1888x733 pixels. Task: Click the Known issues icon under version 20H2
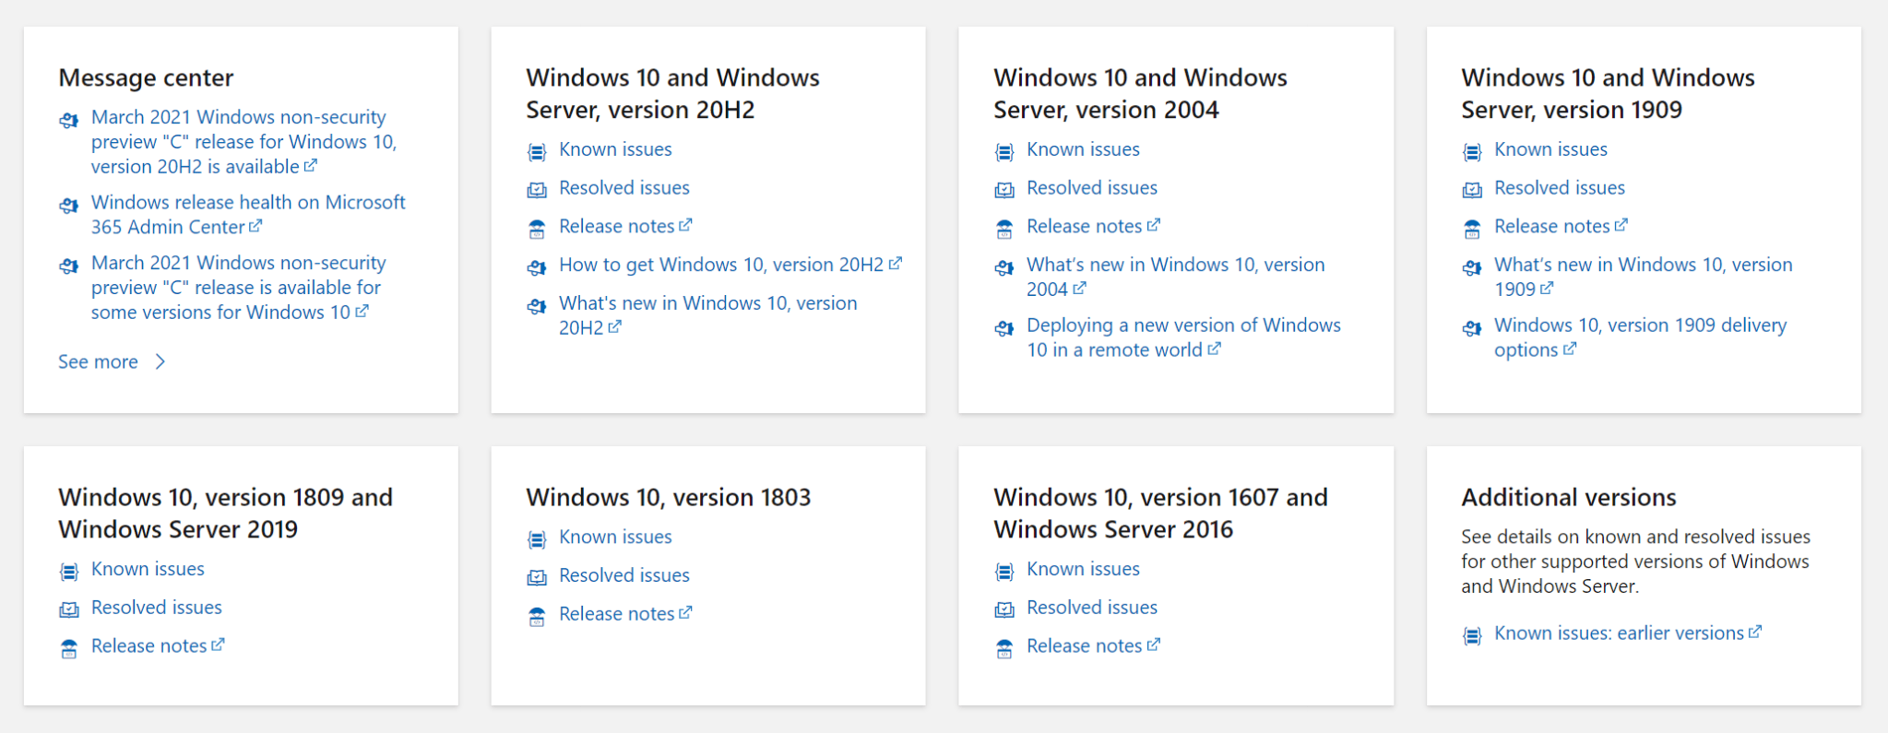coord(537,152)
